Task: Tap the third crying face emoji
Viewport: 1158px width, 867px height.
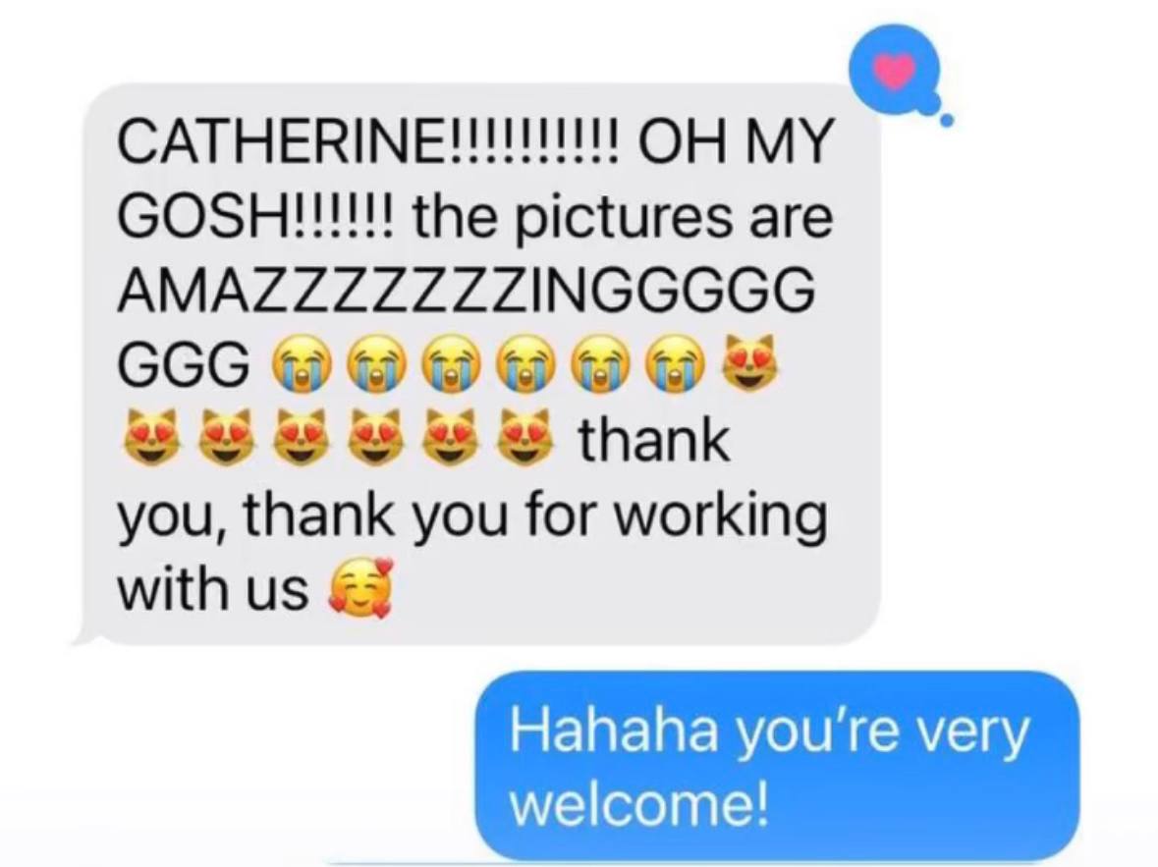Action: [x=449, y=363]
